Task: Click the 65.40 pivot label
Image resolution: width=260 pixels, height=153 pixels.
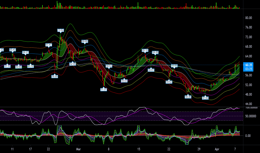Action: click(13, 50)
